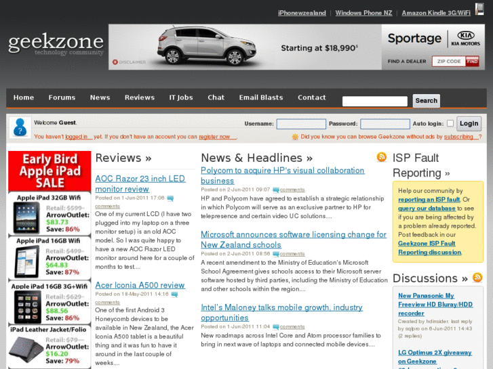The width and height of the screenshot is (493, 369).
Task: Click the guest user avatar icon
Action: [20, 127]
